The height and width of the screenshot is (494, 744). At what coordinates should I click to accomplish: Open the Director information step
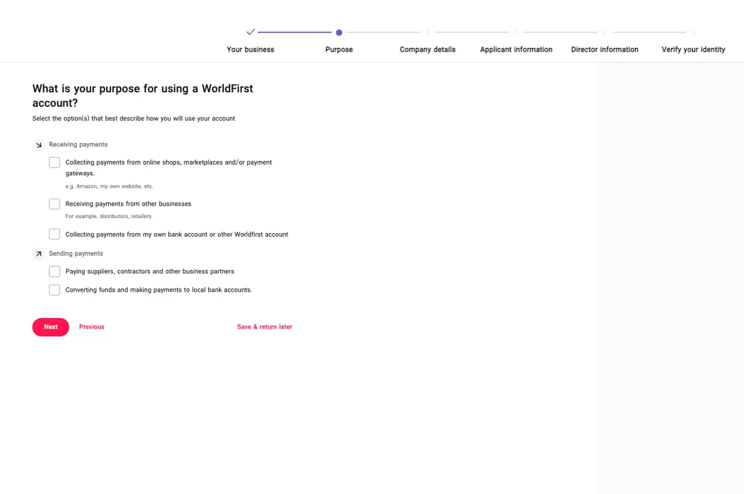tap(605, 50)
